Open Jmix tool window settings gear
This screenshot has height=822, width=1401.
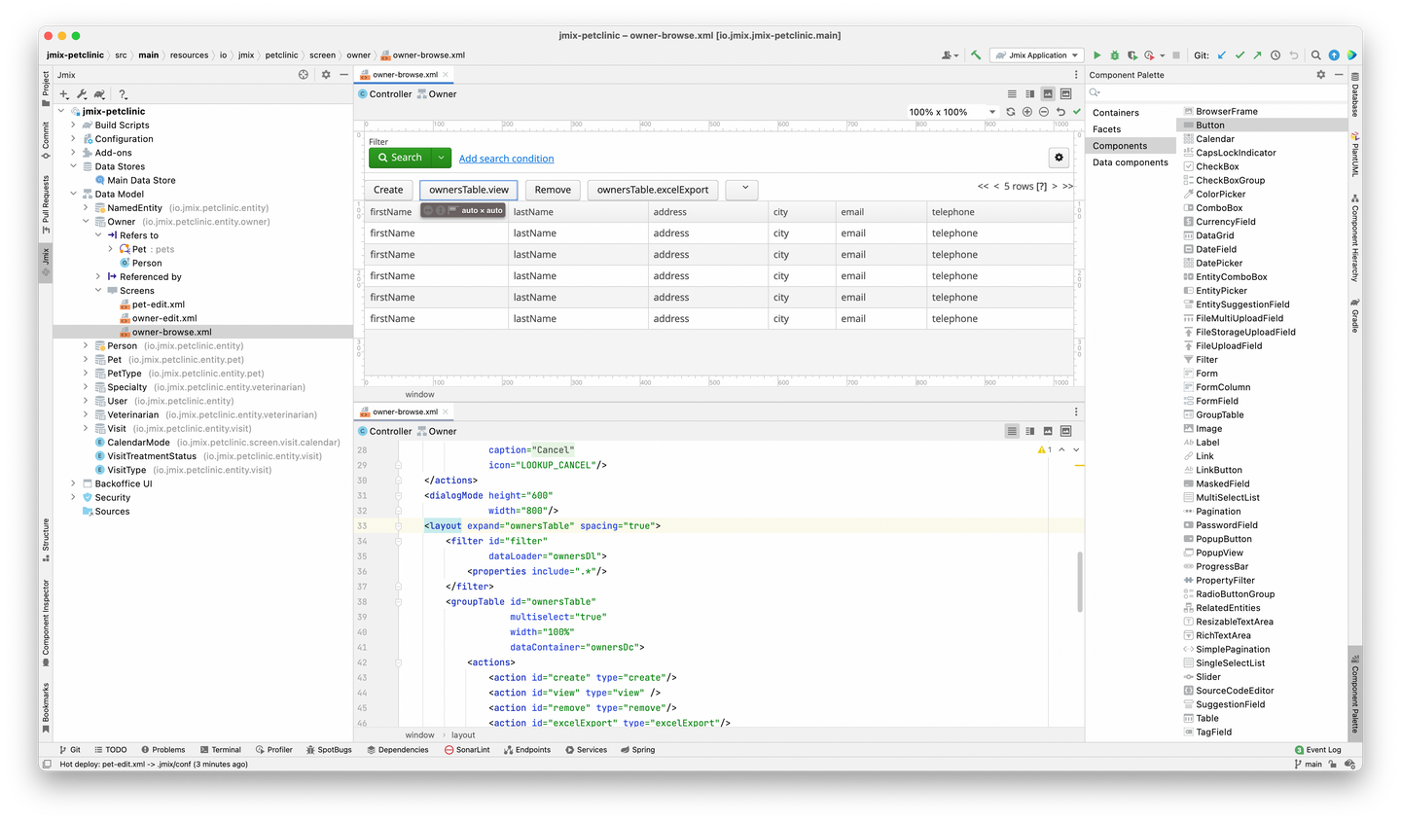[326, 75]
